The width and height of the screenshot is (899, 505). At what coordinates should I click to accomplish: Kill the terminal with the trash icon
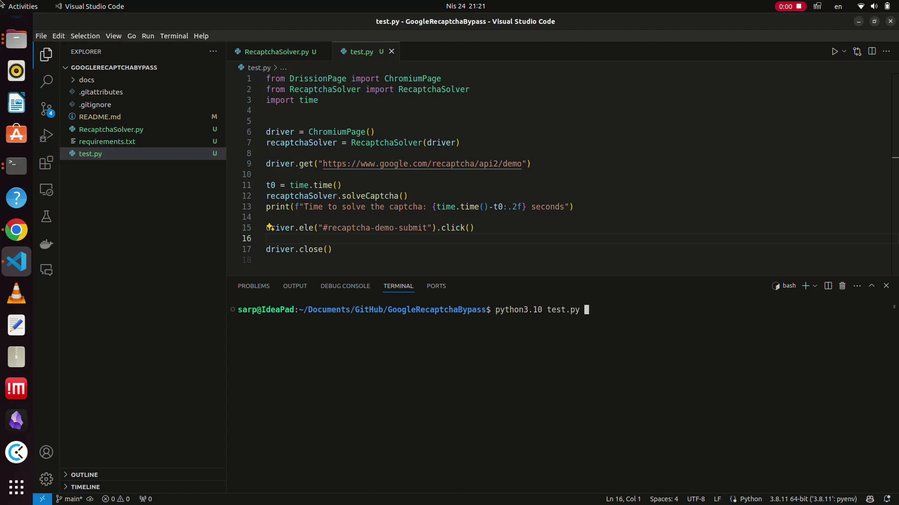[x=842, y=286]
